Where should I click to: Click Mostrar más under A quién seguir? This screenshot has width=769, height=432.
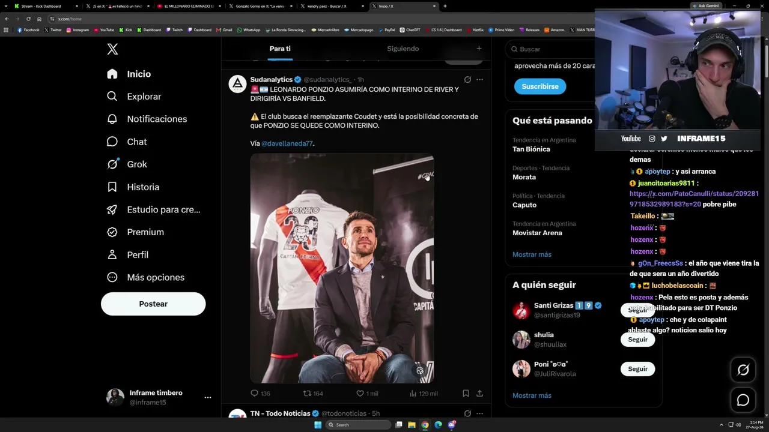coord(532,395)
